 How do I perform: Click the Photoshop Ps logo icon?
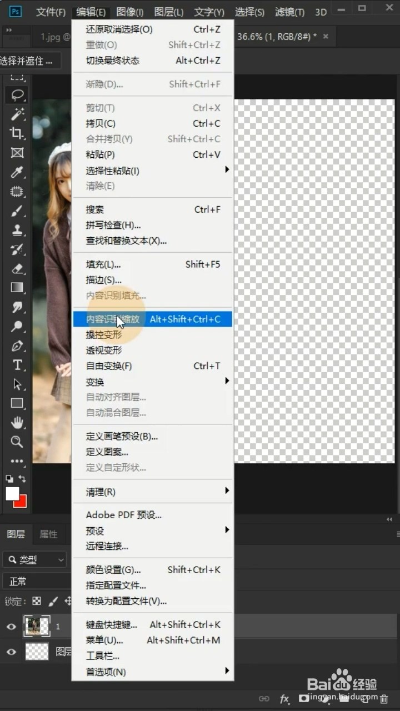click(x=15, y=11)
